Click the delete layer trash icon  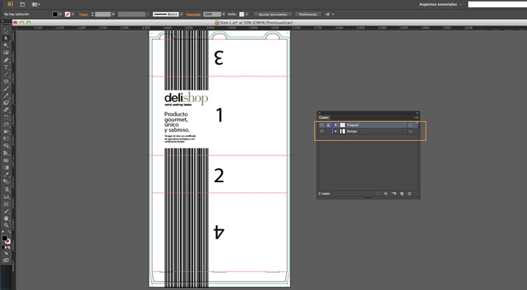(x=409, y=193)
